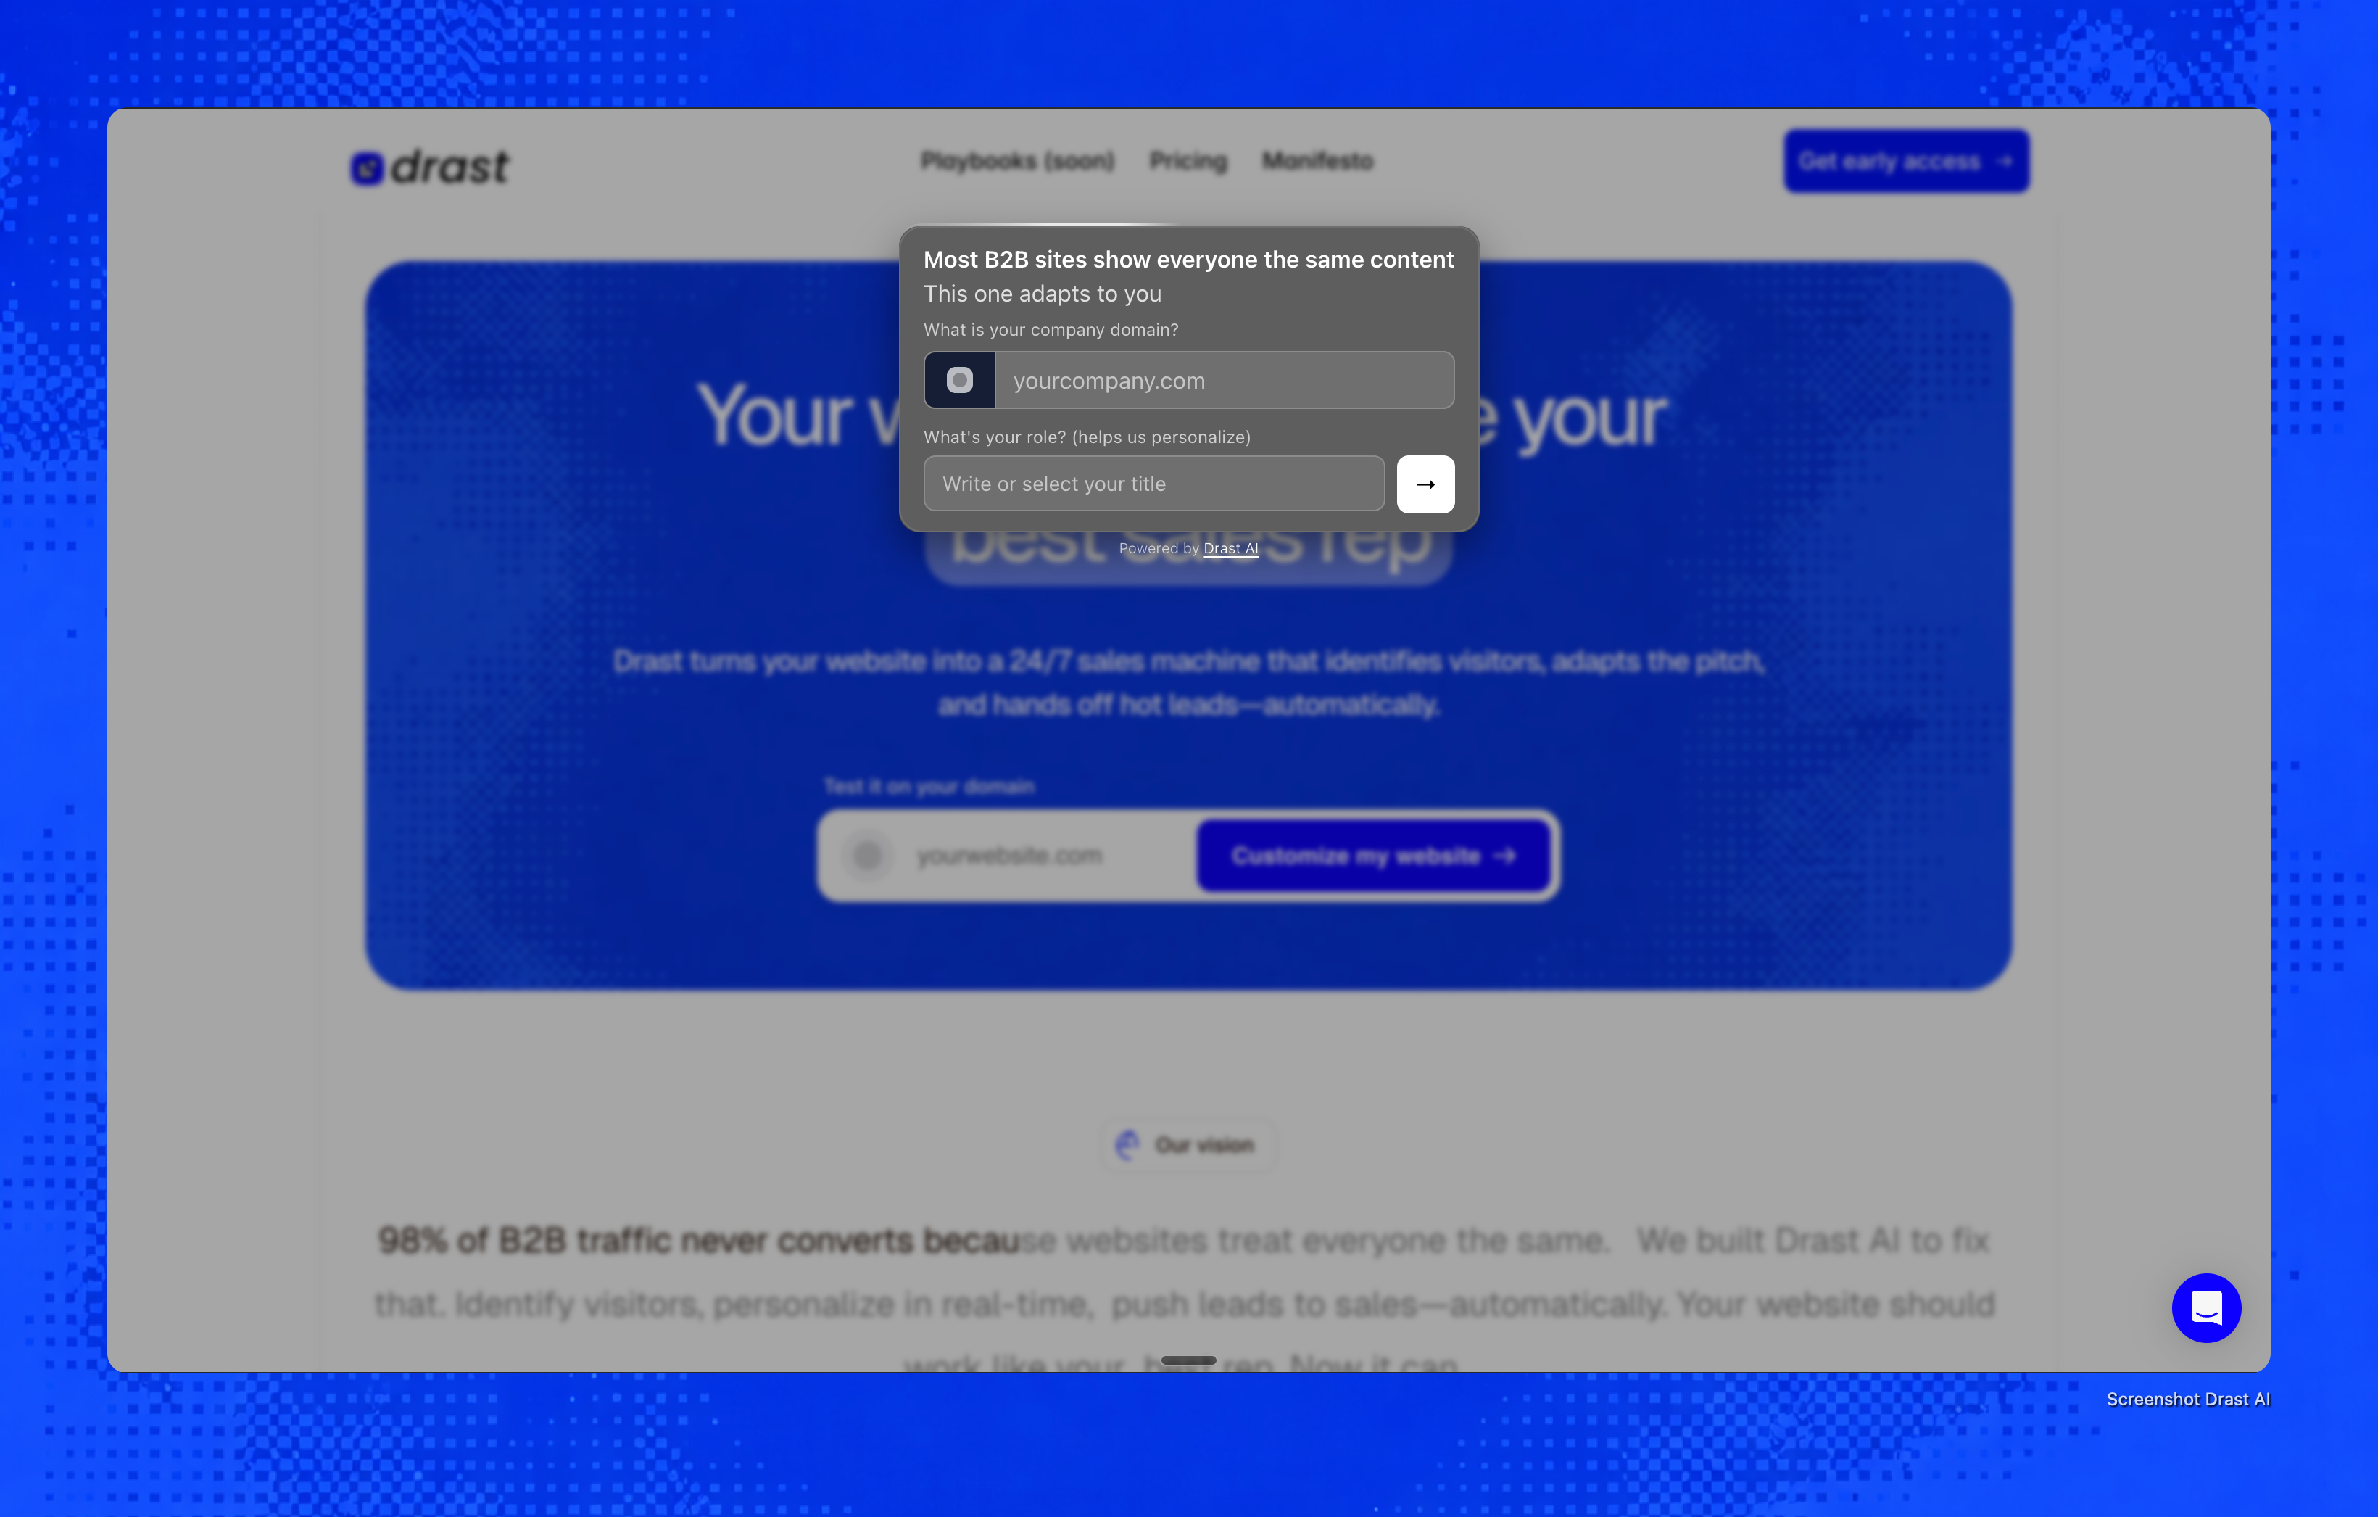
Task: Click arrow on Customize my website
Action: (1504, 856)
